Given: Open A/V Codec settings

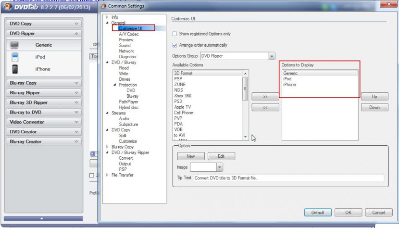Looking at the screenshot, I should [x=129, y=34].
